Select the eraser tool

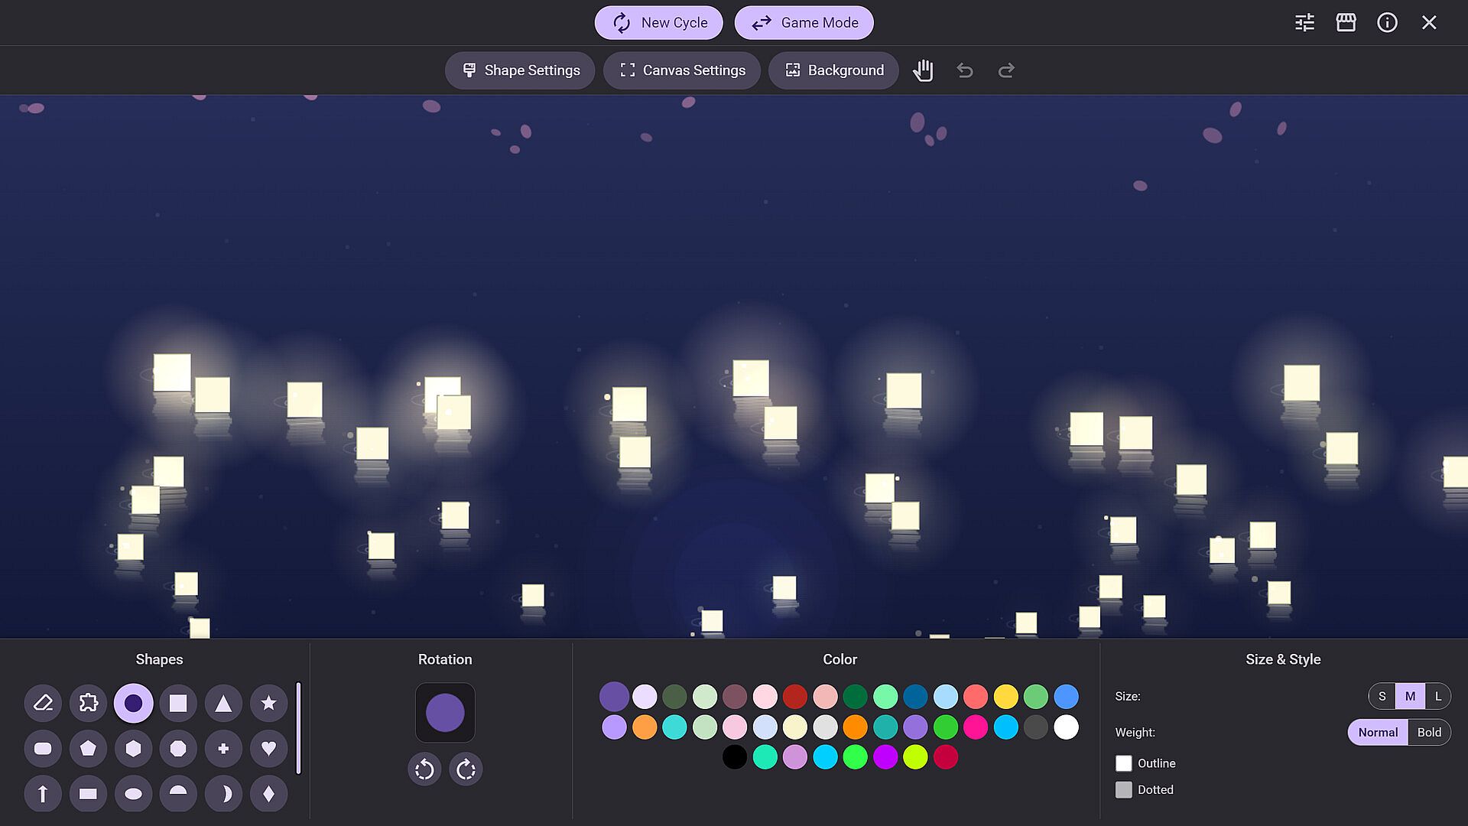(43, 703)
